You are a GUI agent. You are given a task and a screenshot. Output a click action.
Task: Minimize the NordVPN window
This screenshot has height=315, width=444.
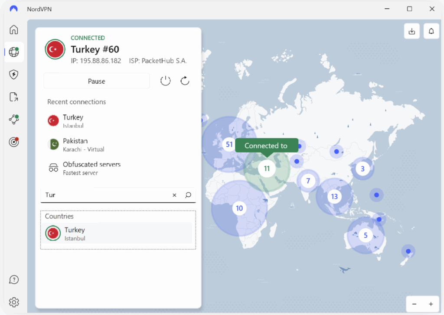coord(387,9)
